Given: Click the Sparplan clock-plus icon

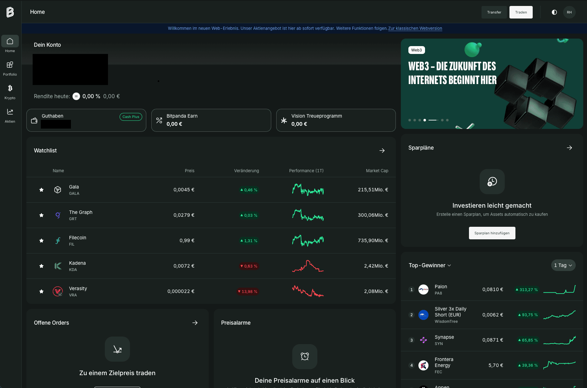Looking at the screenshot, I should click(492, 182).
